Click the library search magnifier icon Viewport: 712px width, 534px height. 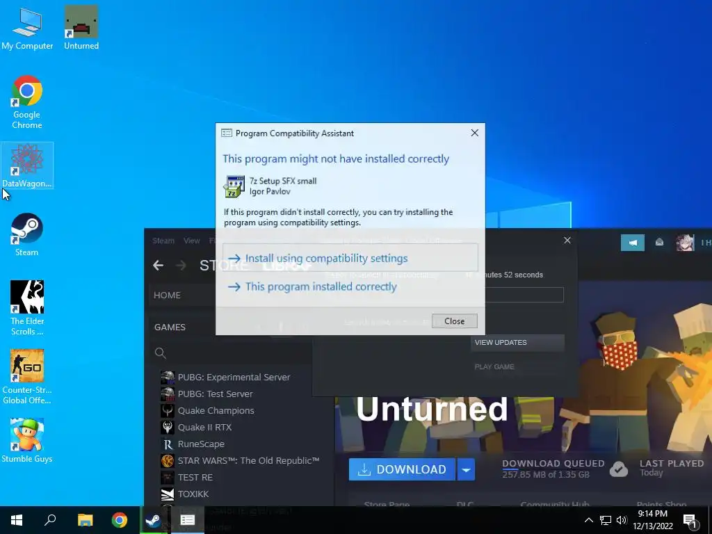pos(160,353)
